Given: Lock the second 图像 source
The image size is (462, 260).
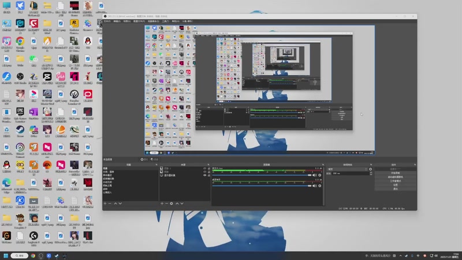Looking at the screenshot, I should (x=209, y=172).
